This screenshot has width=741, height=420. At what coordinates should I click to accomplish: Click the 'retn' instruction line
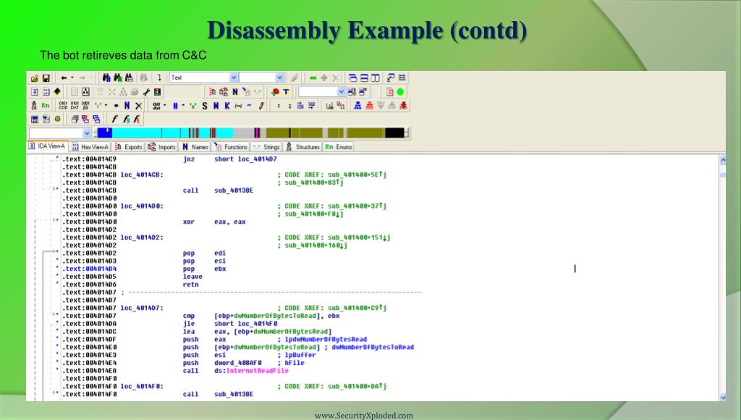click(x=190, y=285)
